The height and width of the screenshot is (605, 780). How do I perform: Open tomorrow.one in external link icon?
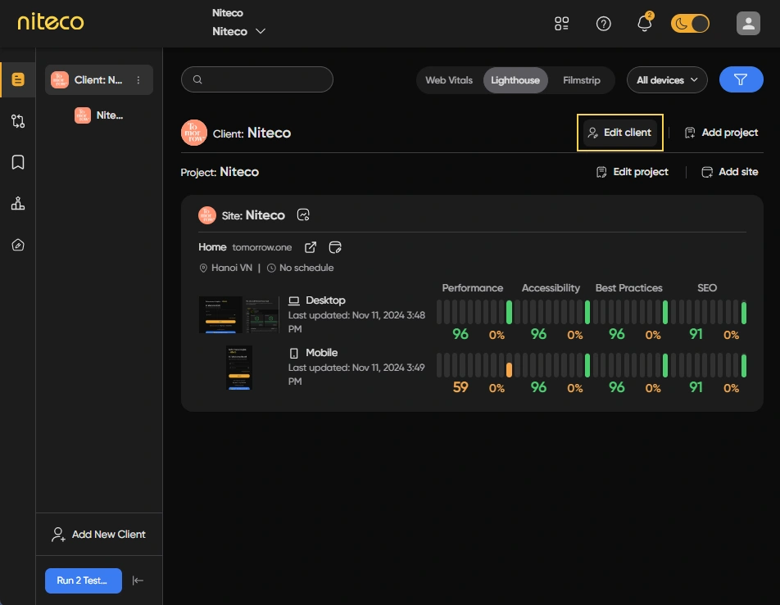click(x=311, y=247)
